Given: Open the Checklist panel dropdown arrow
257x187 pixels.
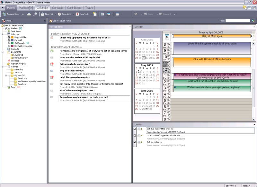Looking at the screenshot, I should click(x=254, y=125).
